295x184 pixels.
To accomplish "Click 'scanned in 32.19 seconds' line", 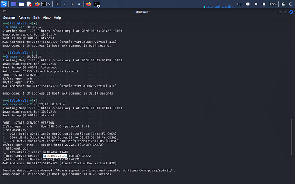I will point(58,93).
